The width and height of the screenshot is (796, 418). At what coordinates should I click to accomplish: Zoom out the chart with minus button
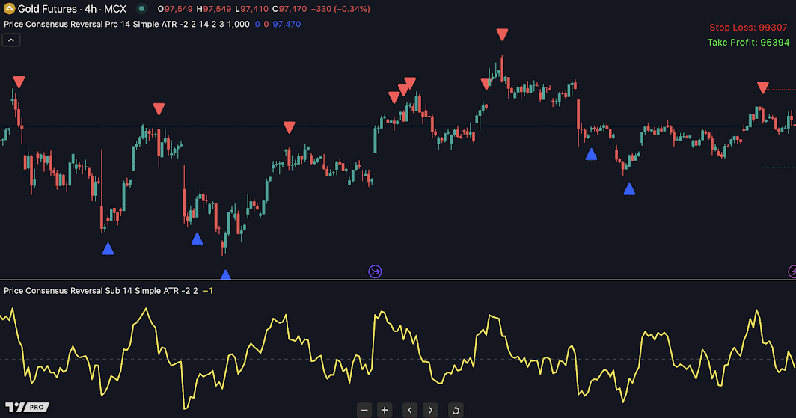pyautogui.click(x=364, y=410)
